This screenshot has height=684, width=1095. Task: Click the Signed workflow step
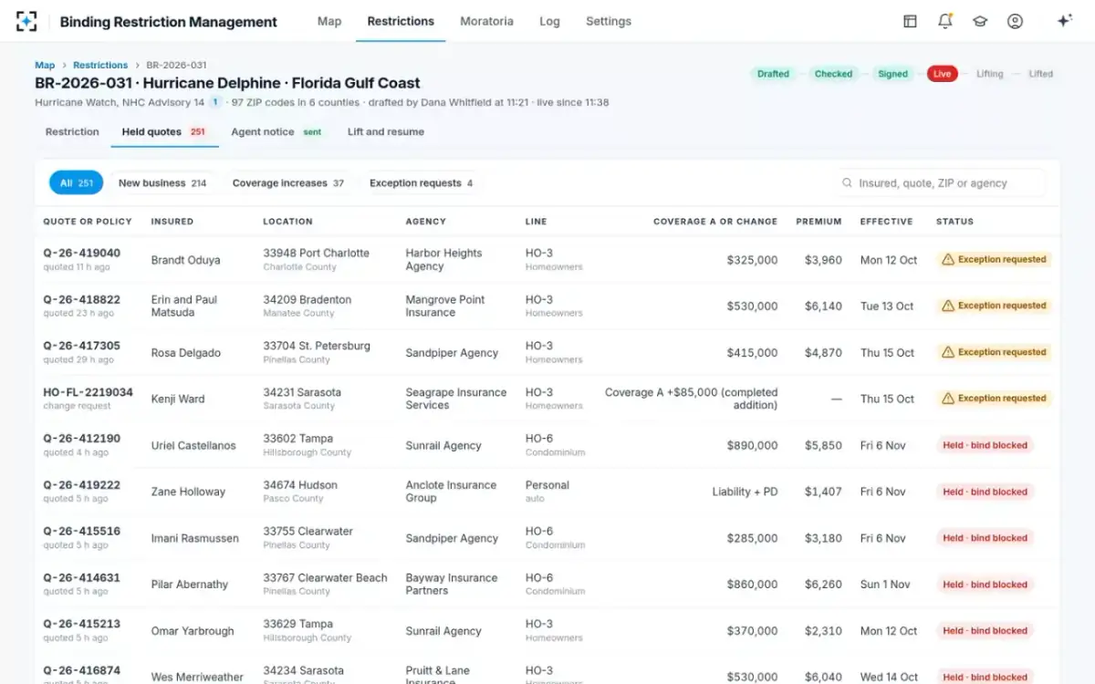pyautogui.click(x=892, y=74)
